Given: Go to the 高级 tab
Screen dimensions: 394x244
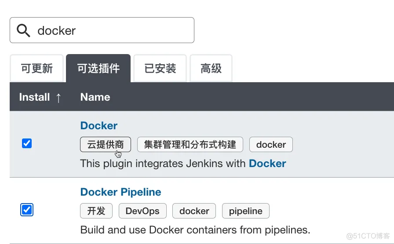Looking at the screenshot, I should point(211,69).
